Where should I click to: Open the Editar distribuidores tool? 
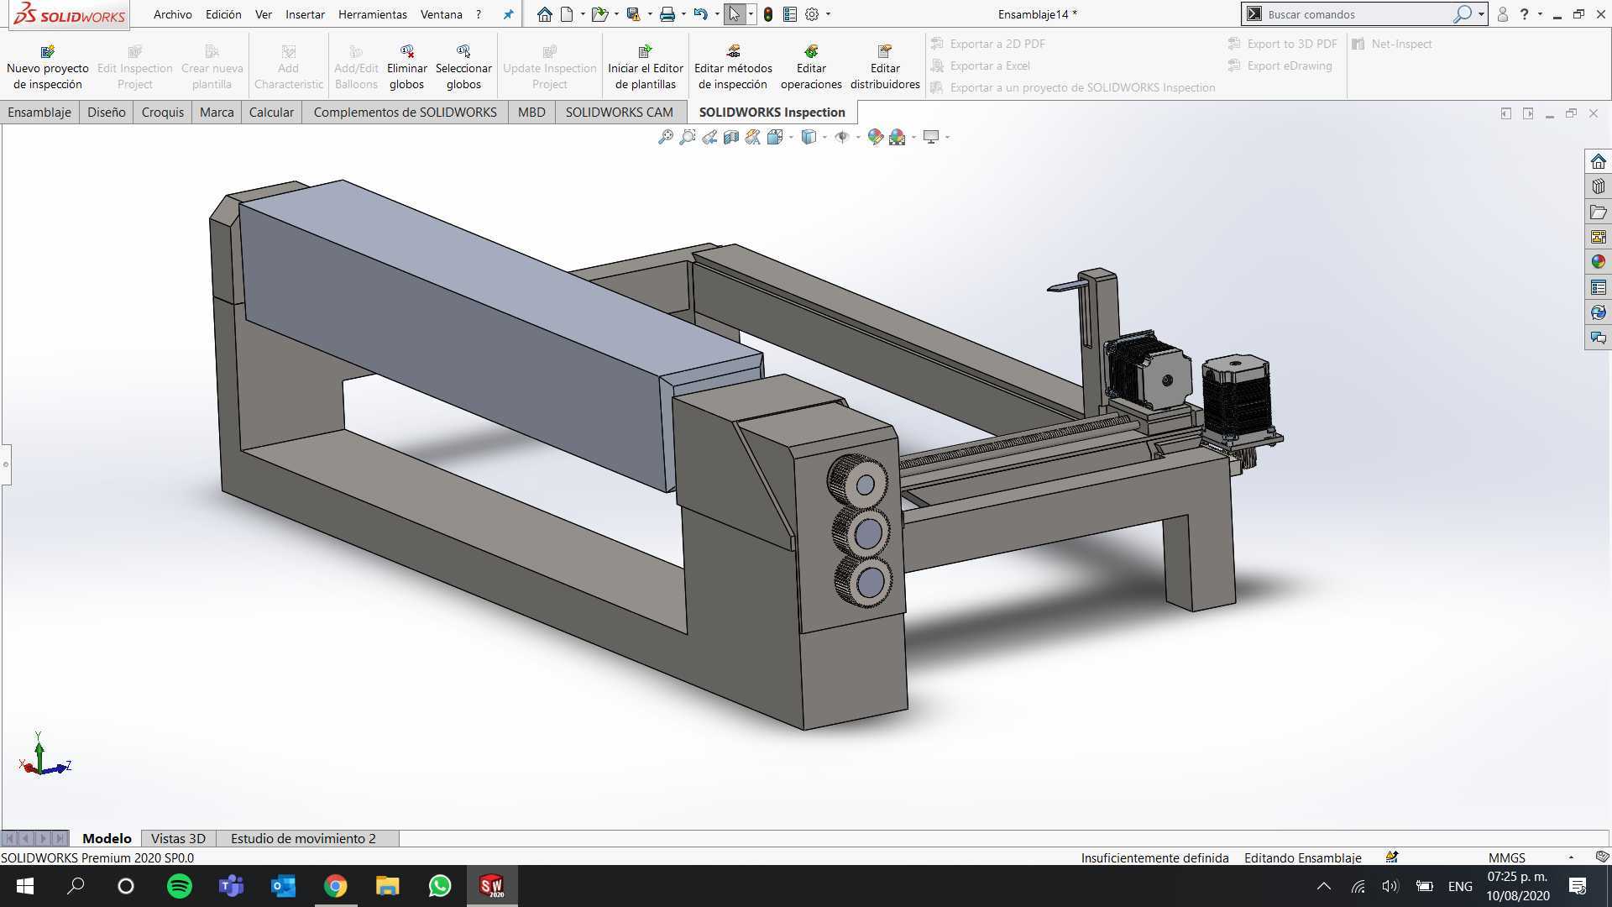[885, 67]
